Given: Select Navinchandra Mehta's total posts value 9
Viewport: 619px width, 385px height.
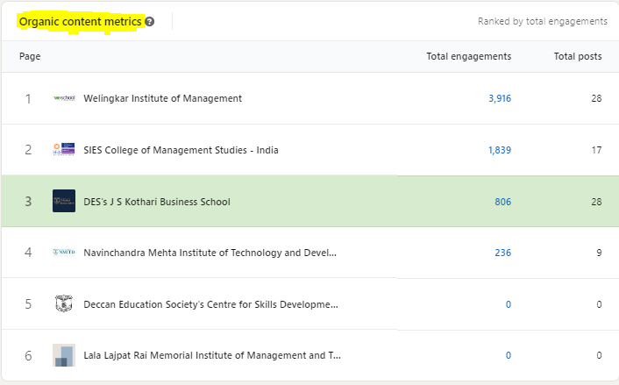Looking at the screenshot, I should click(x=599, y=253).
